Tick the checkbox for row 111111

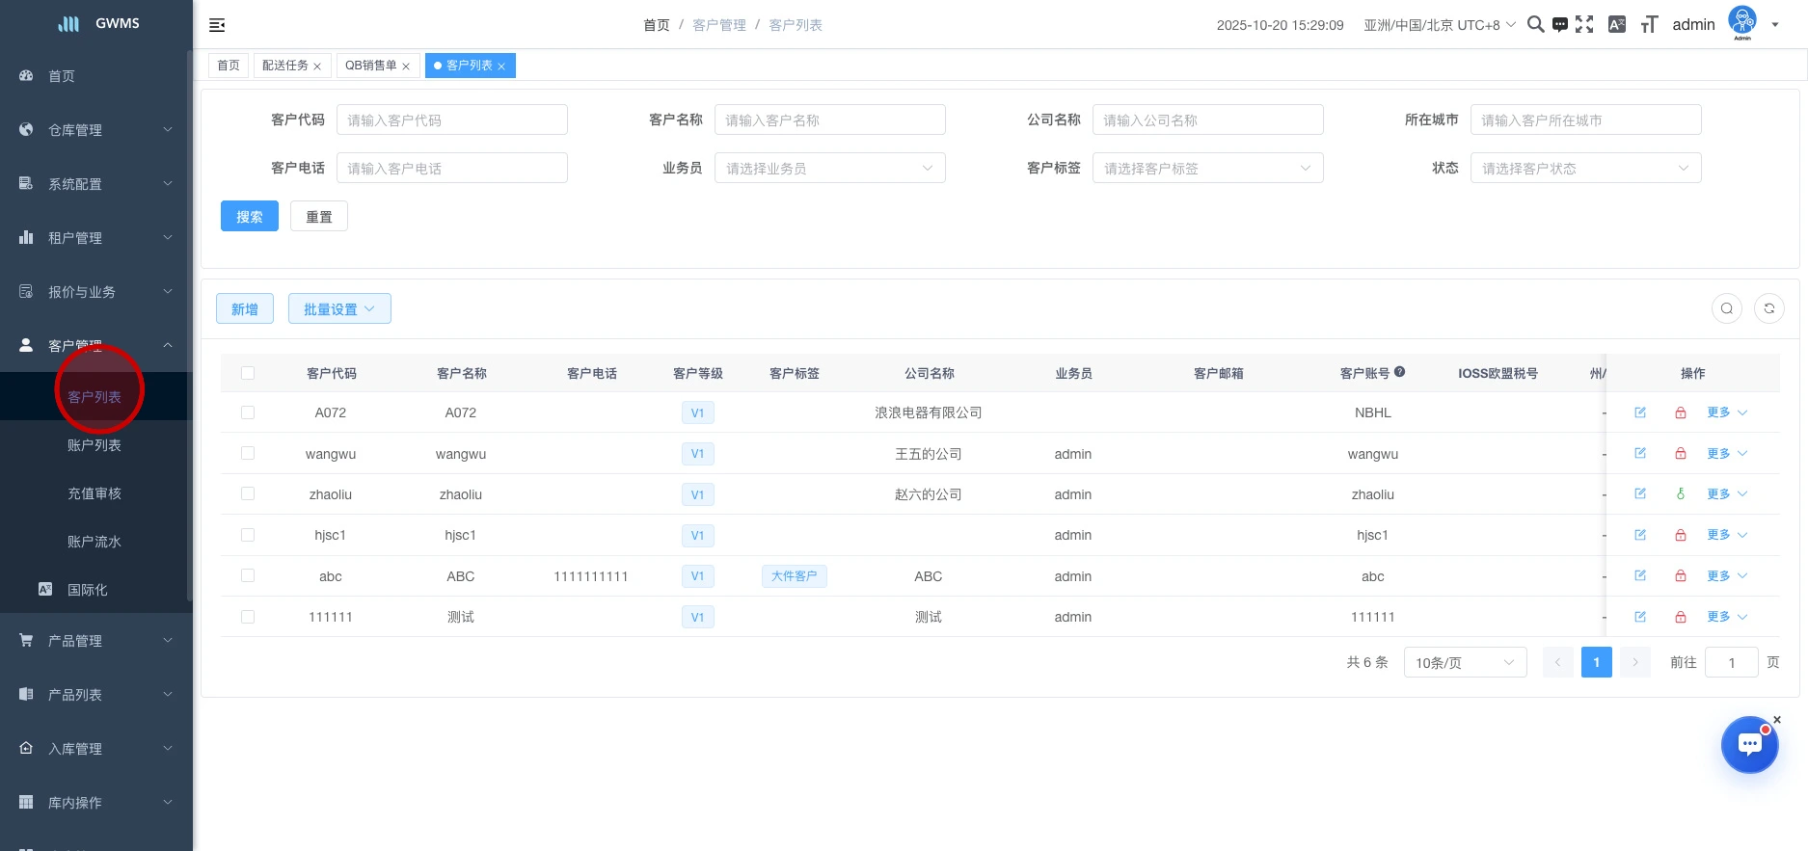(248, 617)
